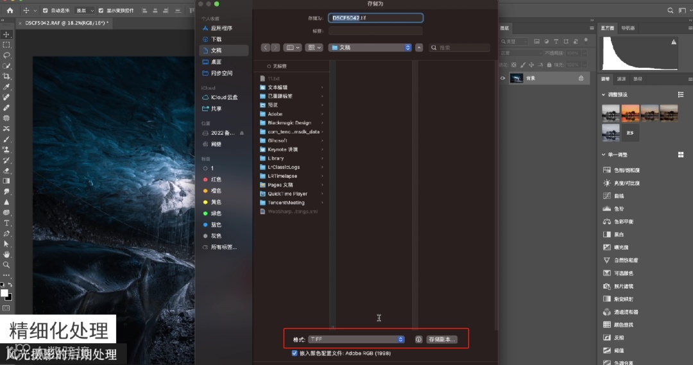Viewport: 693px width, 365px height.
Task: Toggle embed color profile Adobe RGB checkbox
Action: click(x=295, y=353)
